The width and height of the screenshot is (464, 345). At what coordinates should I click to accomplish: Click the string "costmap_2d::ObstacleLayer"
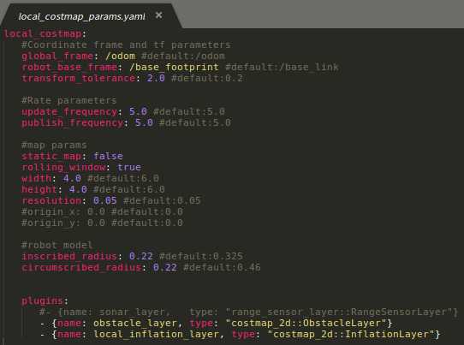[306, 323]
